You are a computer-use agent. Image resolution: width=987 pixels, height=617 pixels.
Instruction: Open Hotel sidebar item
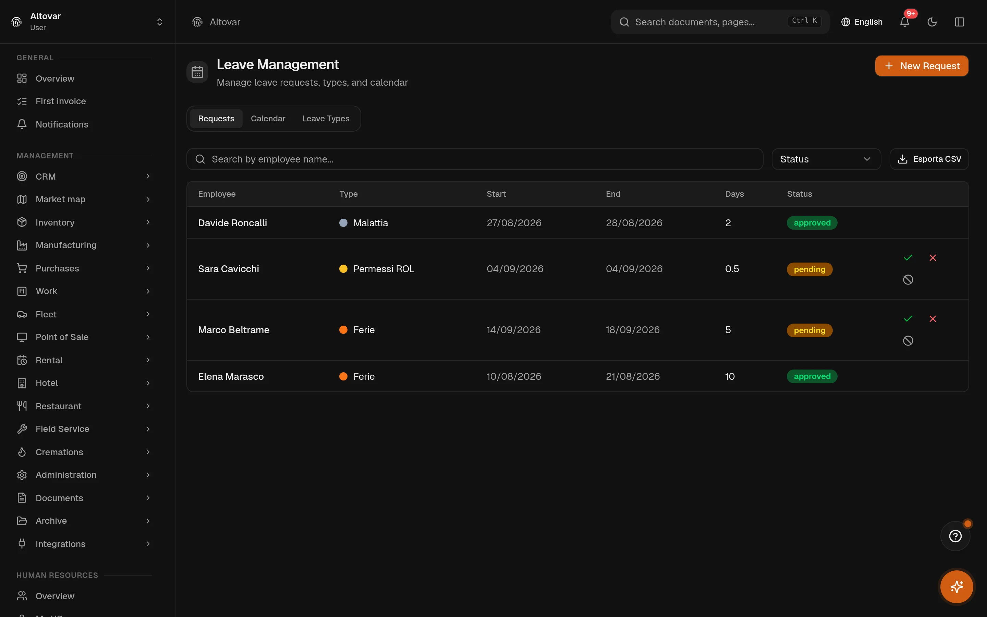[84, 383]
